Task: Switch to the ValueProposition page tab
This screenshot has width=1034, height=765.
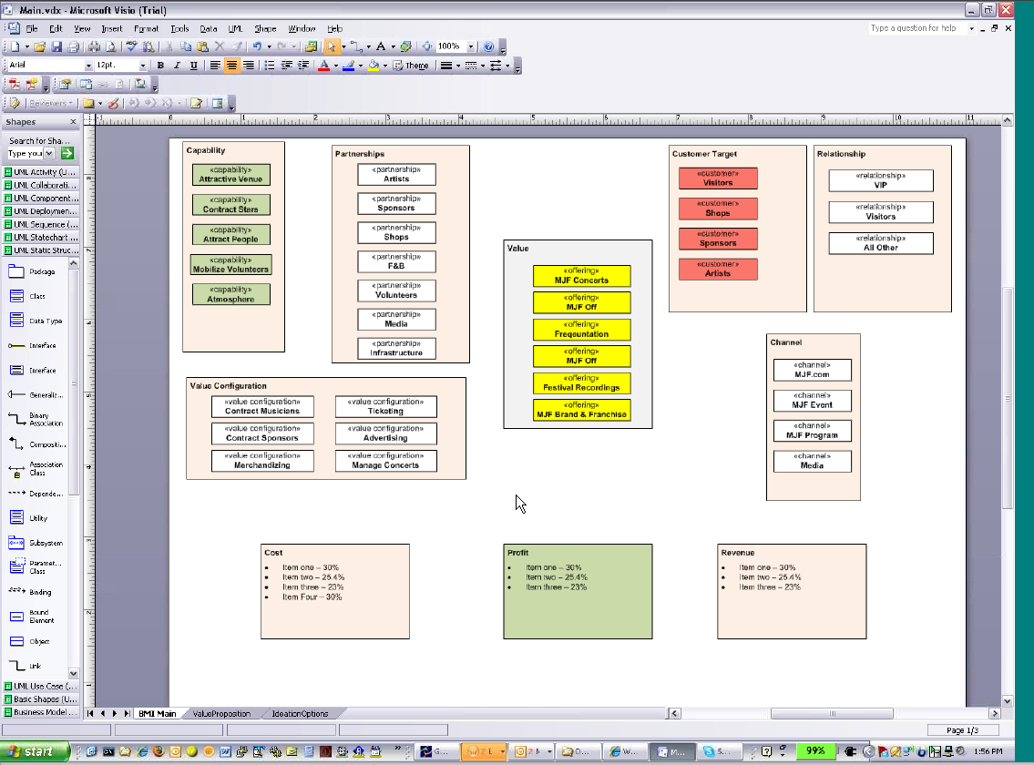Action: [x=221, y=714]
